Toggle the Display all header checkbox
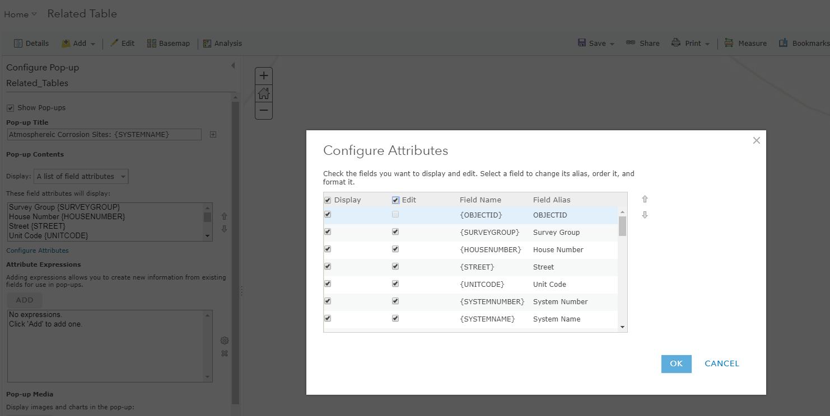Viewport: 830px width, 416px height. coord(328,200)
